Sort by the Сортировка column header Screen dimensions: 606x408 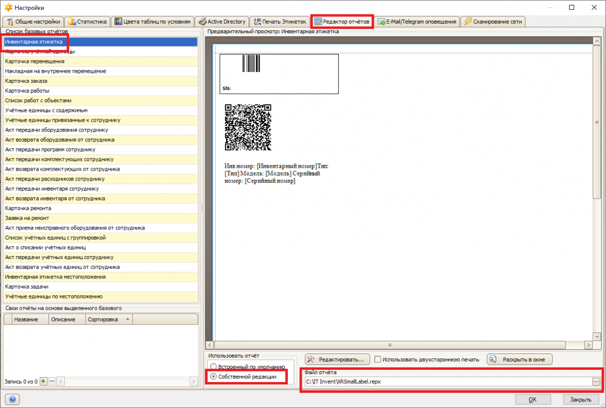click(108, 319)
